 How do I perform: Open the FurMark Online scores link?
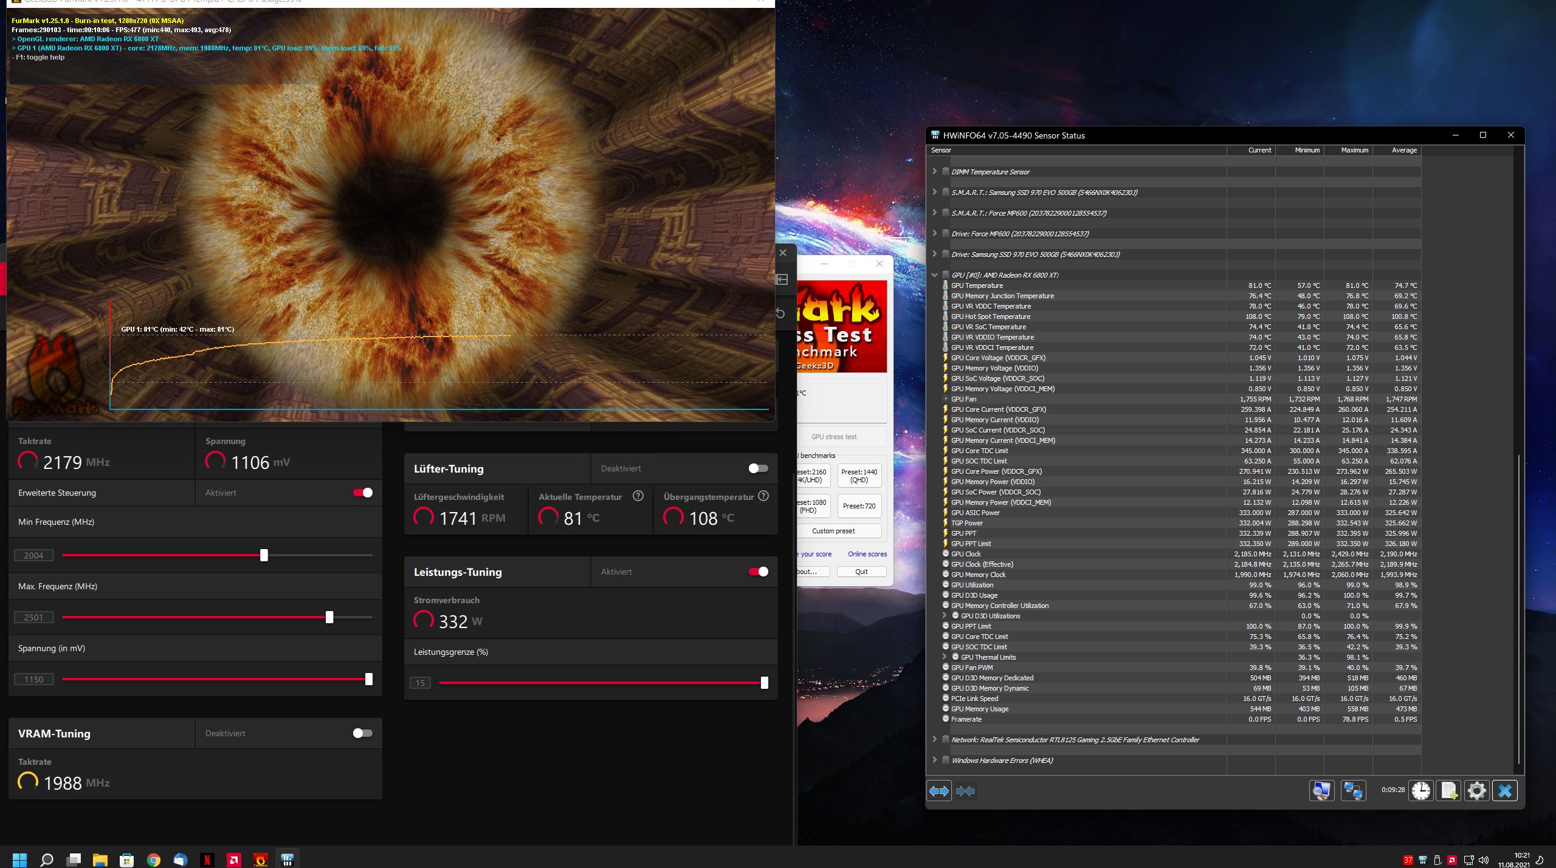click(867, 554)
